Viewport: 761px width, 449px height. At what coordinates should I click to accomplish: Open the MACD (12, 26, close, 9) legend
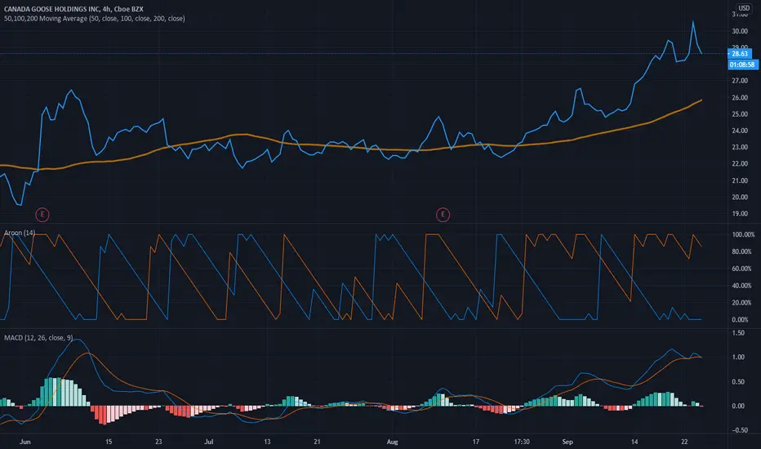(x=38, y=338)
